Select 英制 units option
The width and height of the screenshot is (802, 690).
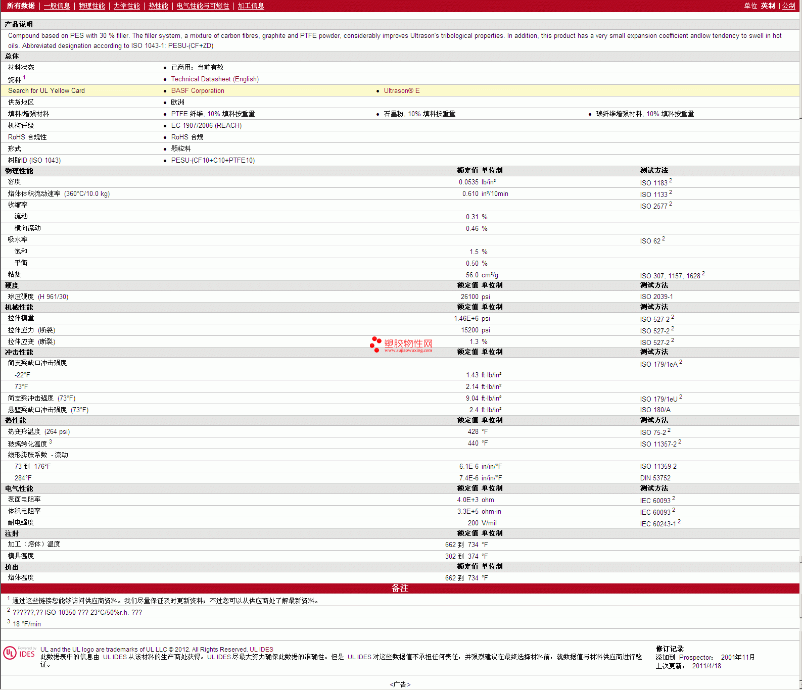pyautogui.click(x=768, y=6)
